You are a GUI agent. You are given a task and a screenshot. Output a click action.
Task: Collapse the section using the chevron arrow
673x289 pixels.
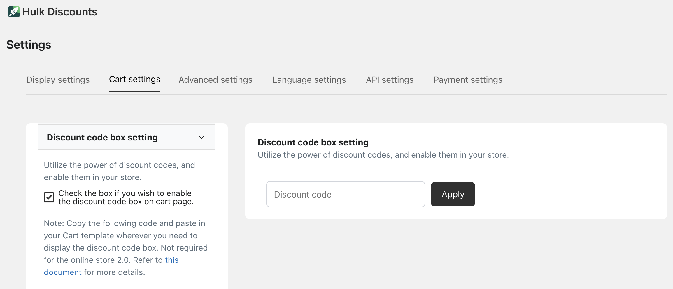click(x=201, y=137)
